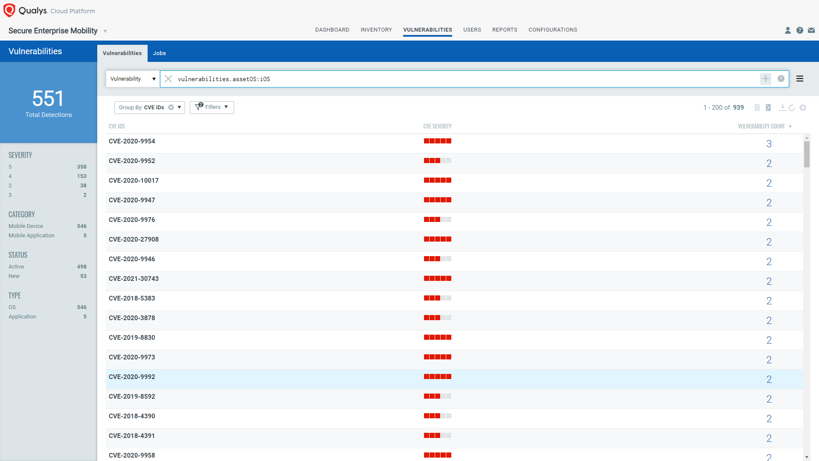Open search help icon in query bar
Screen dimensions: 819x461
(x=781, y=79)
